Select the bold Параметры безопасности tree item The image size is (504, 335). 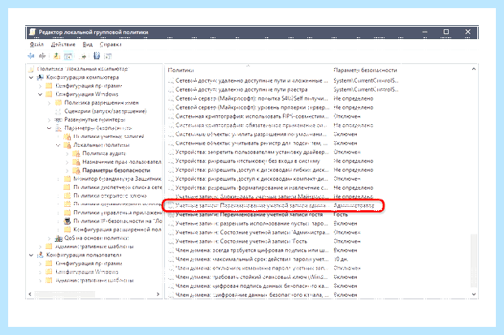[x=116, y=170]
